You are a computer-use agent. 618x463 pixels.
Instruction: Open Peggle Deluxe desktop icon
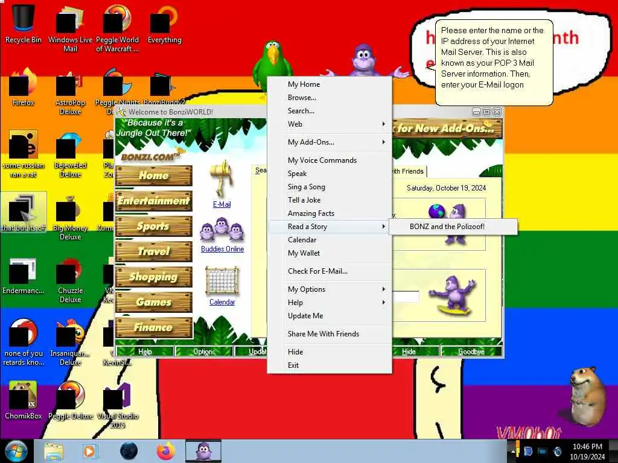(x=70, y=401)
